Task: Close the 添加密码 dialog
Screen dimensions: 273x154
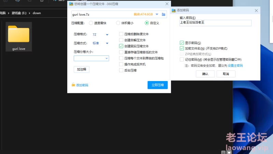Action: coord(257,11)
